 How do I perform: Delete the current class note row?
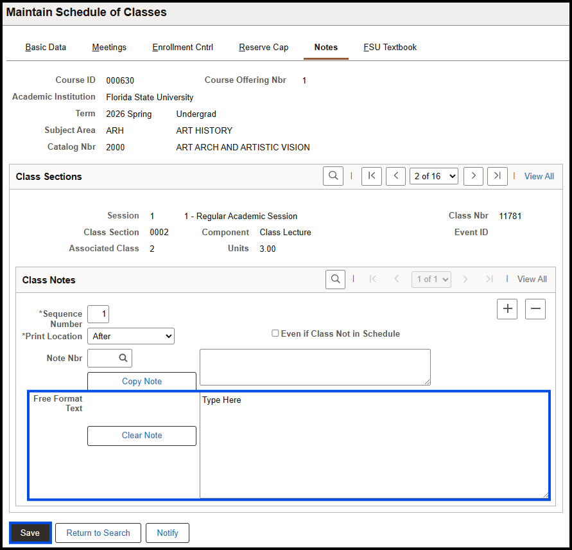pos(535,309)
